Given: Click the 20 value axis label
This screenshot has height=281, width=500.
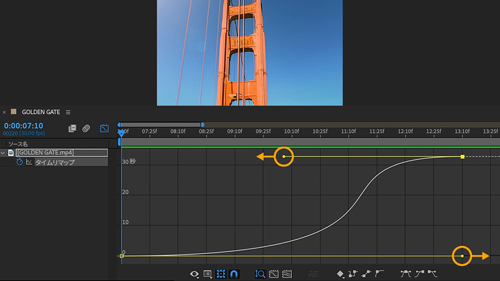Looking at the screenshot, I should tap(126, 192).
